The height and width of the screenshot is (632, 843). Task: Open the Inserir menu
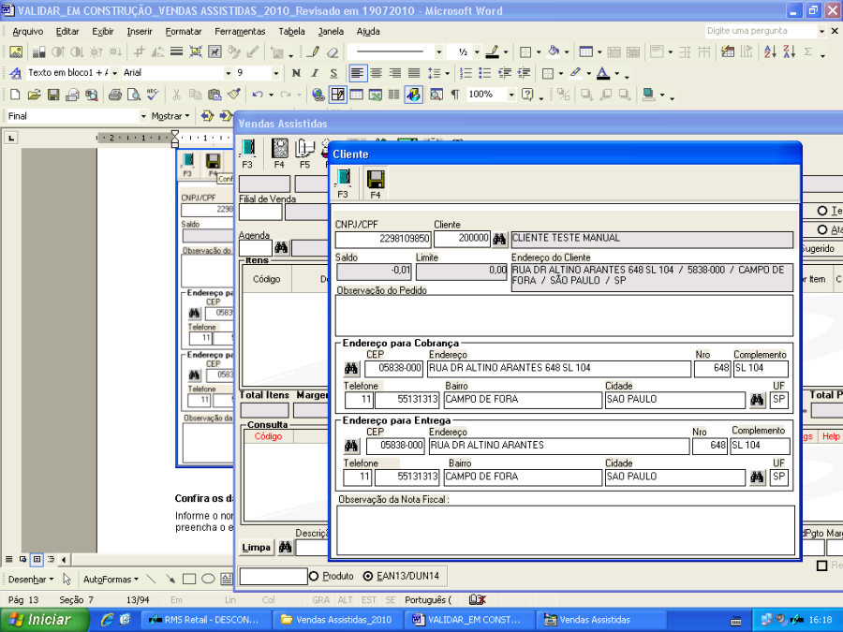[140, 32]
